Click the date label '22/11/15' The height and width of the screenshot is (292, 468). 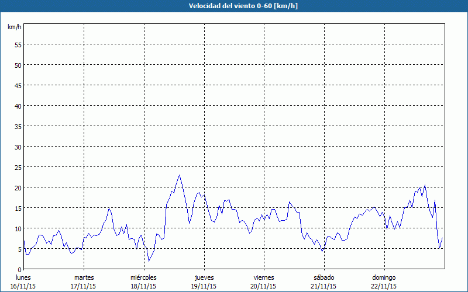tap(384, 286)
